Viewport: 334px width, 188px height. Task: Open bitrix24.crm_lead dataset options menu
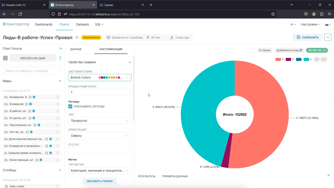pos(60,58)
